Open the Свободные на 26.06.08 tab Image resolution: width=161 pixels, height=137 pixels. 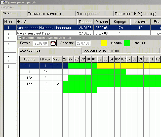pyautogui.click(x=121, y=51)
